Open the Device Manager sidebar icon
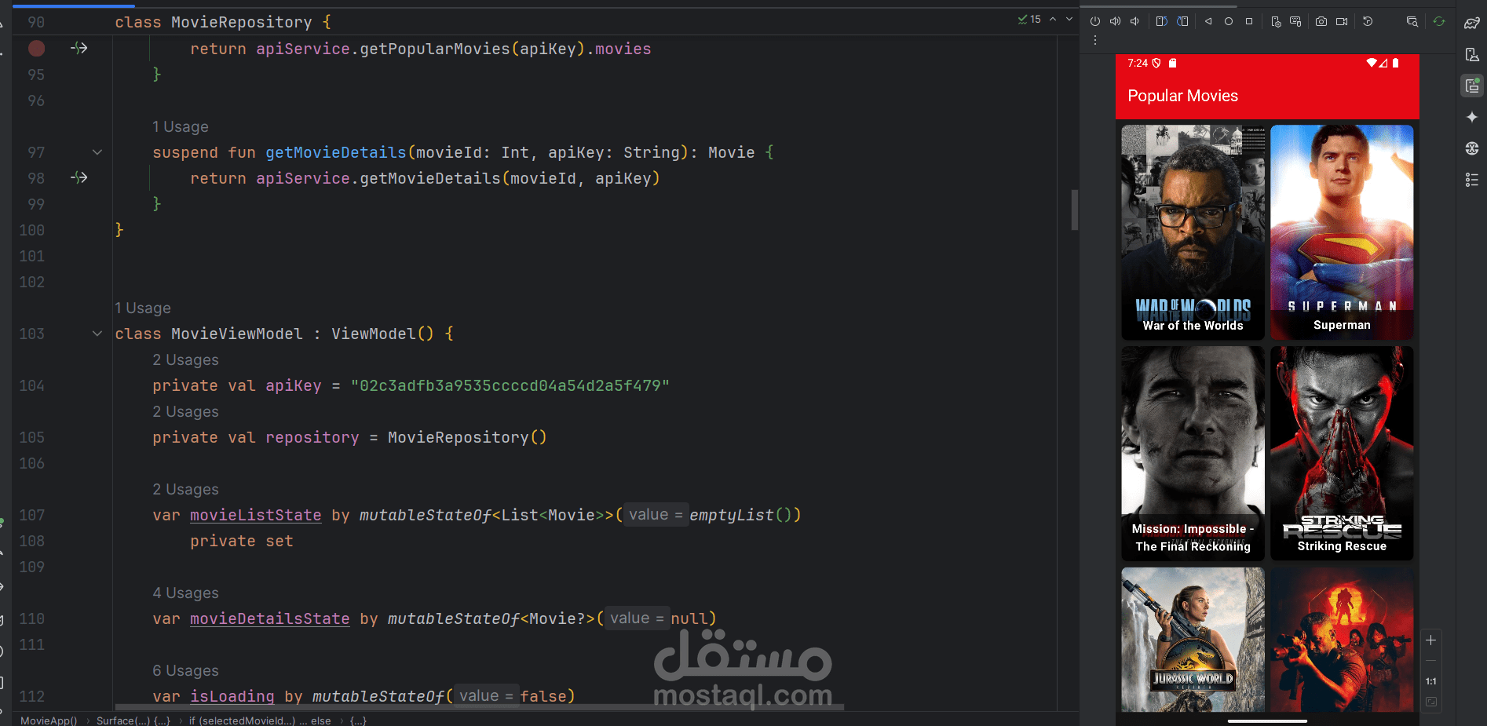Screen dimensions: 1487x726 [x=1472, y=54]
